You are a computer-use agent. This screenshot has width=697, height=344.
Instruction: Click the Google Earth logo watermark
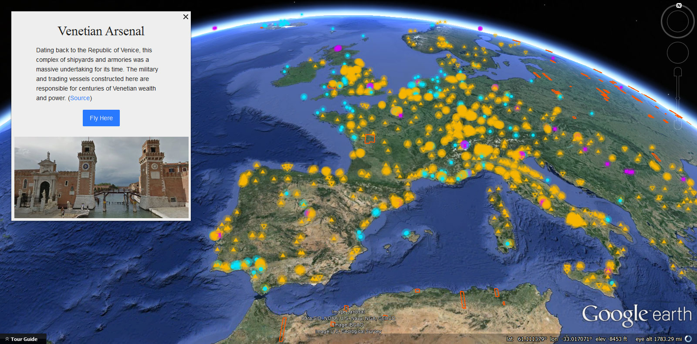coord(636,315)
